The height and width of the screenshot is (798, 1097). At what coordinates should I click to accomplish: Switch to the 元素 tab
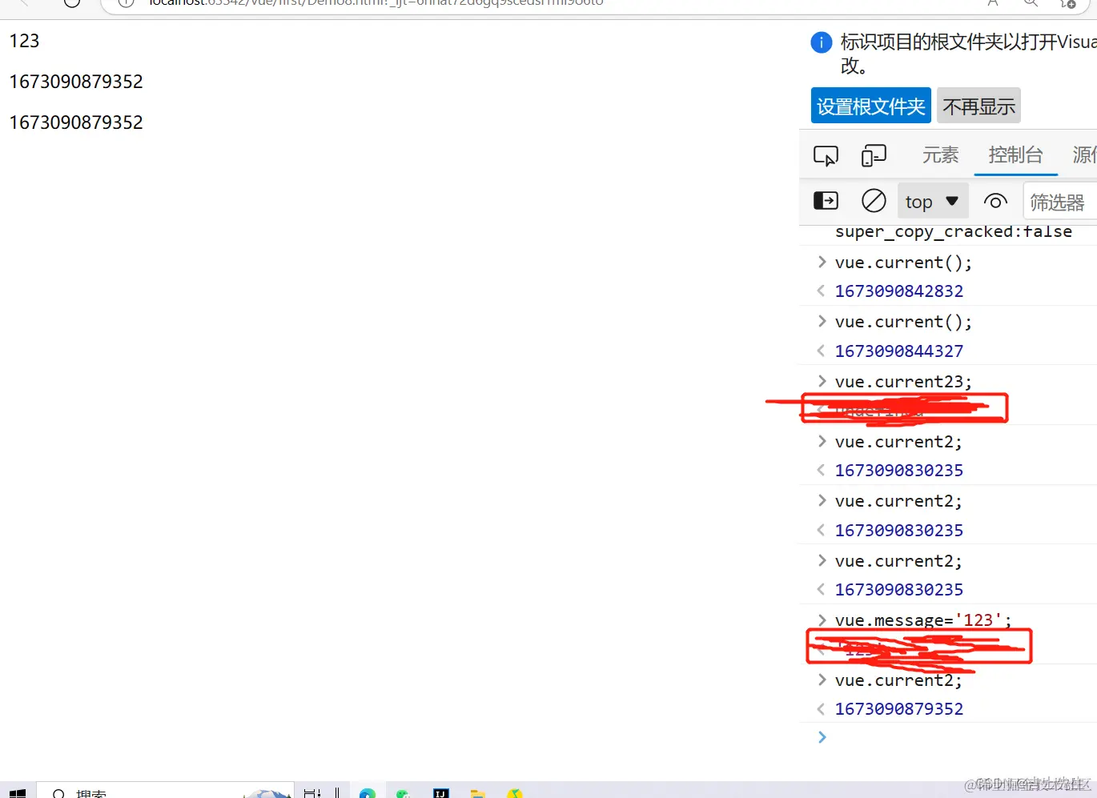(940, 154)
